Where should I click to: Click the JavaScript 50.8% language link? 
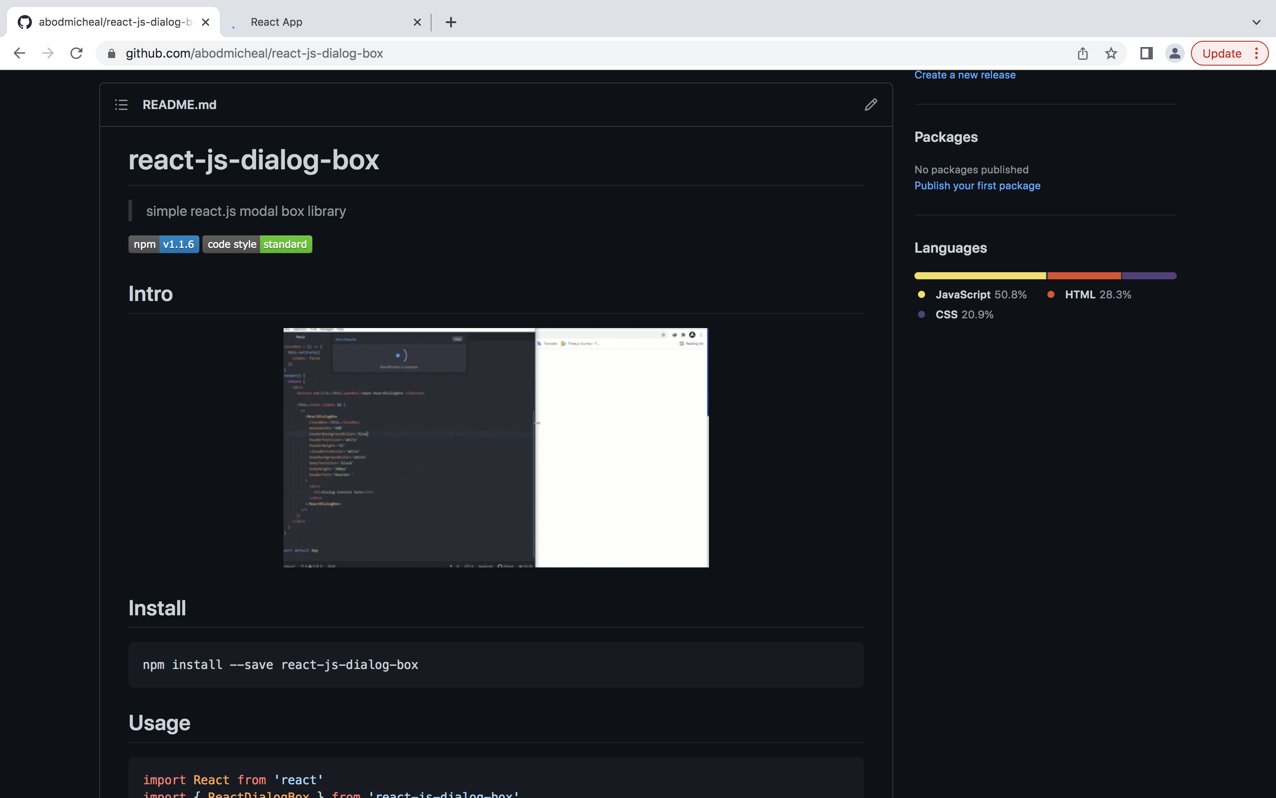coord(973,294)
